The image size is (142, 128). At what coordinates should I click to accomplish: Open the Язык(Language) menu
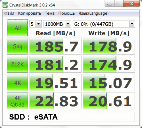[93, 13]
